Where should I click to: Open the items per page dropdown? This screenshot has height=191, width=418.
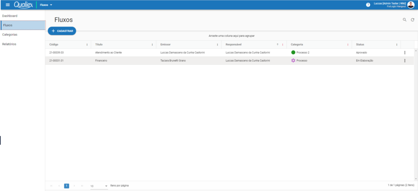click(99, 186)
